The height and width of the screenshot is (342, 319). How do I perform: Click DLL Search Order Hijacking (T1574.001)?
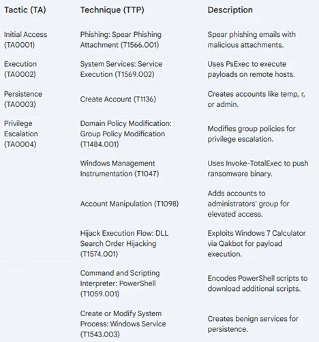click(x=124, y=244)
